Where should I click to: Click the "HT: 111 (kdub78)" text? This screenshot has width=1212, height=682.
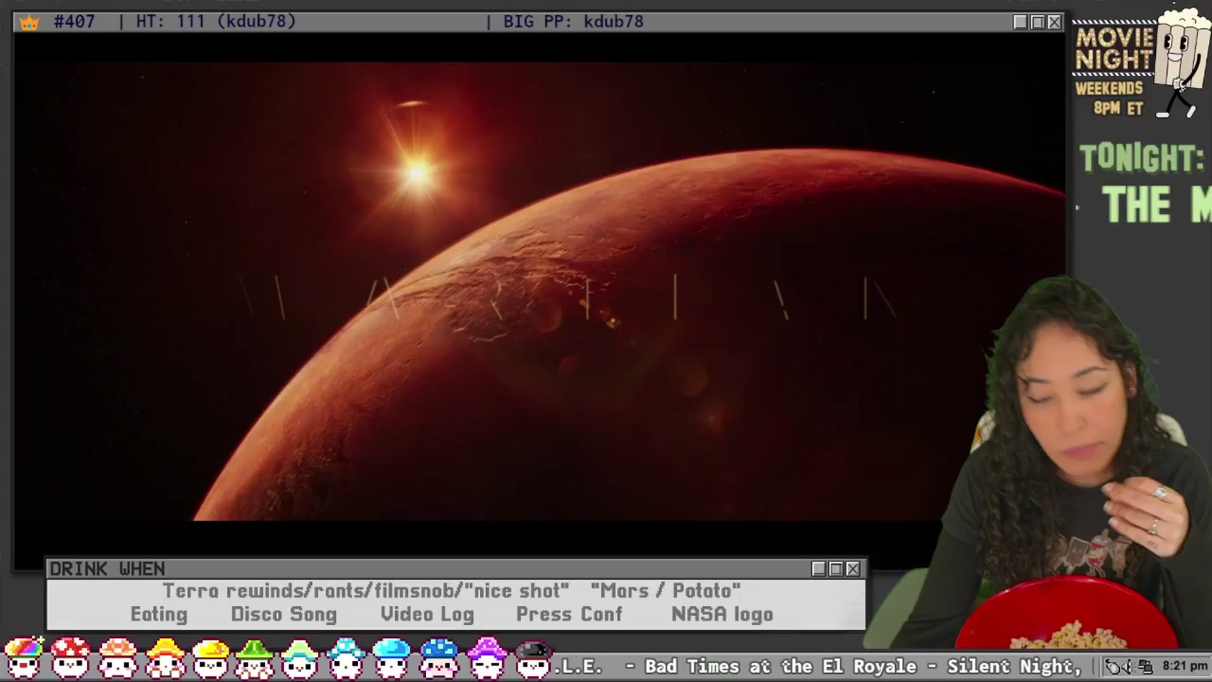216,21
